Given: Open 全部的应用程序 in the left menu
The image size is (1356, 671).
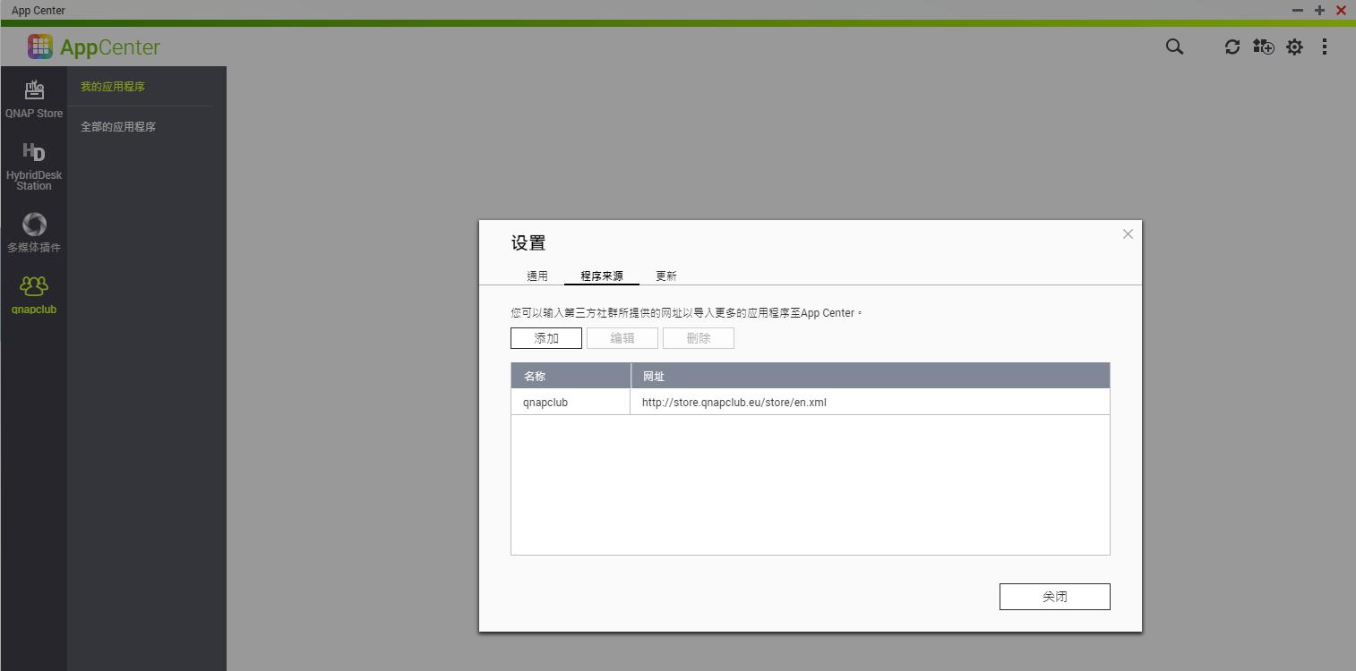Looking at the screenshot, I should click(118, 127).
